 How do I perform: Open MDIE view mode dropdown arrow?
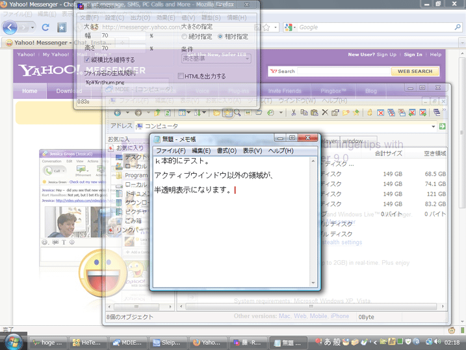coord(188,113)
